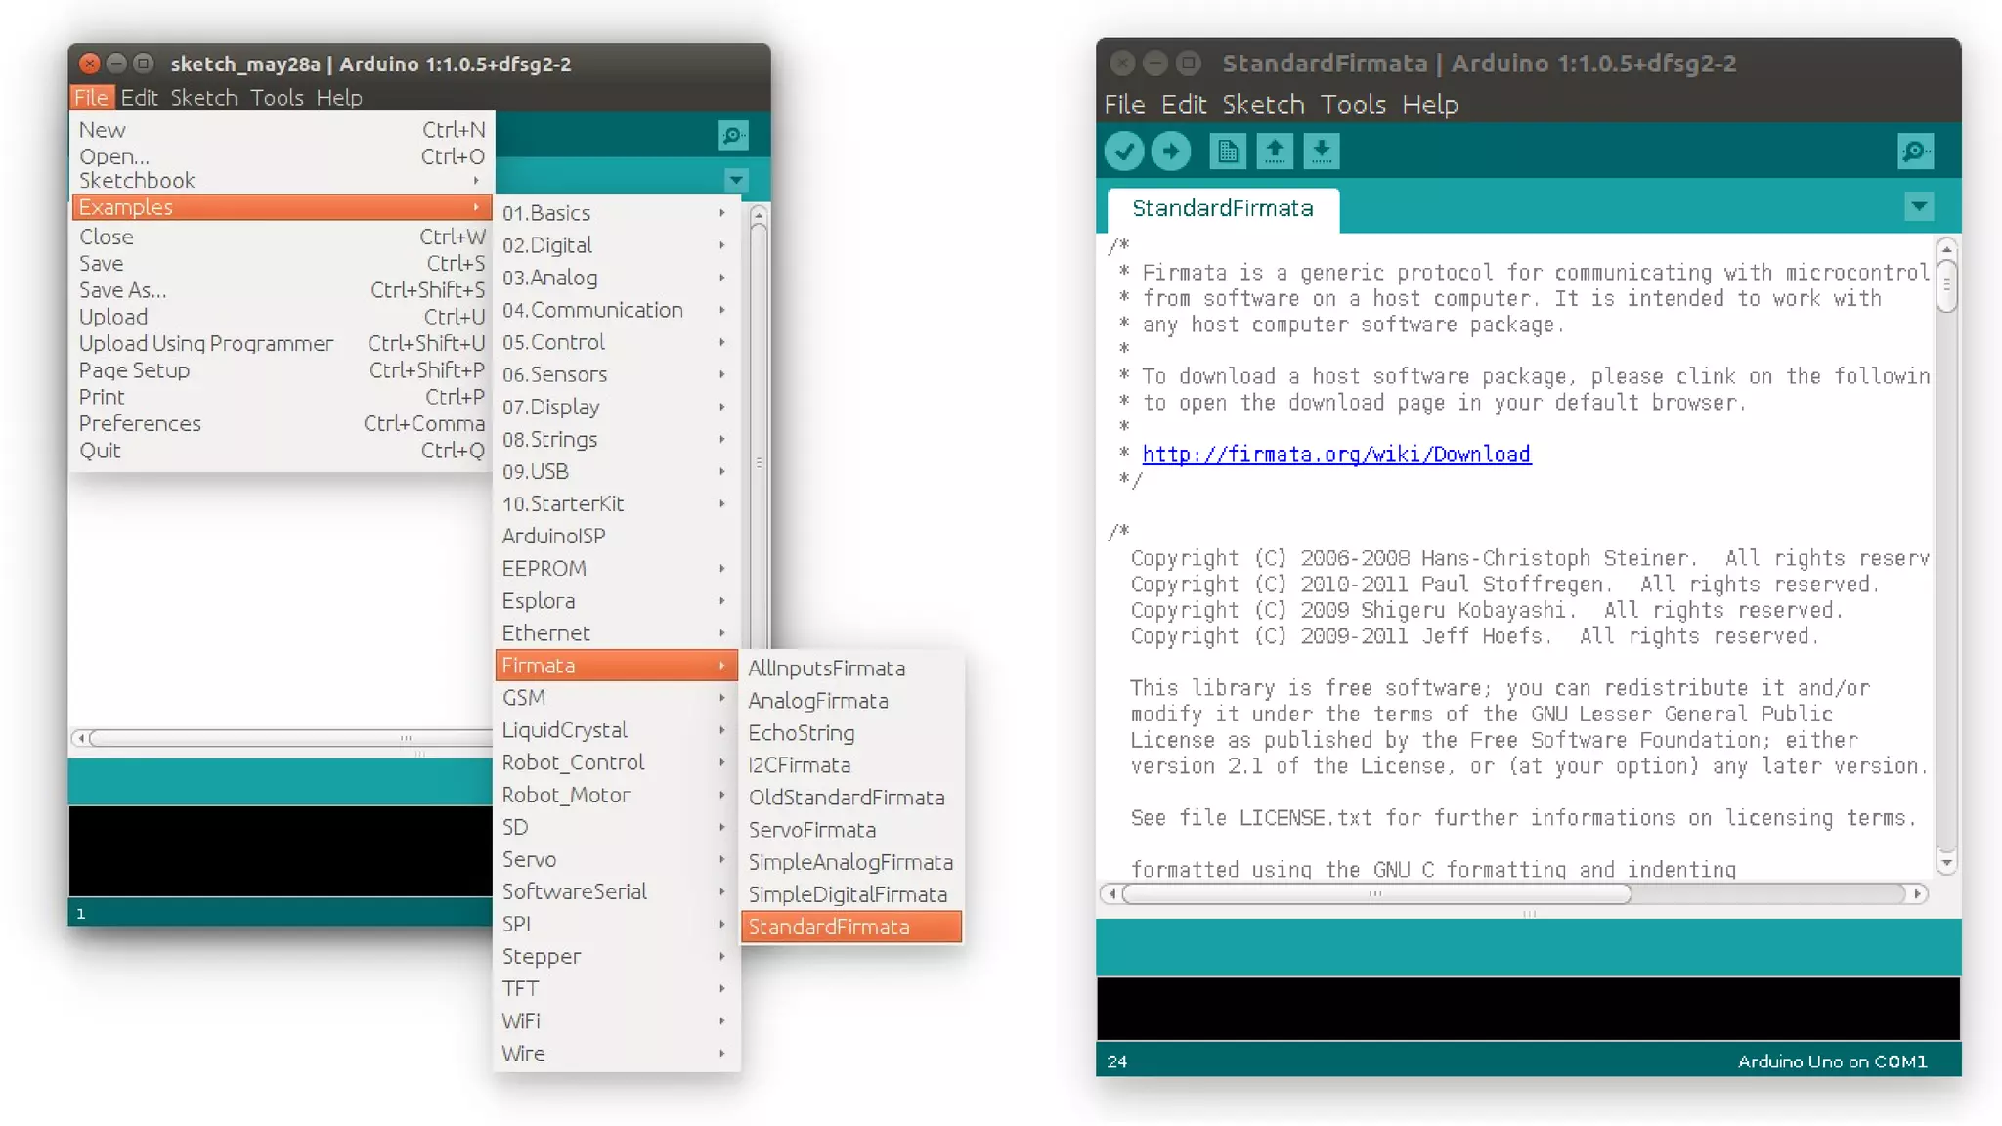The image size is (2002, 1126).
Task: Expand the Wire examples submenu
Action: pos(617,1052)
